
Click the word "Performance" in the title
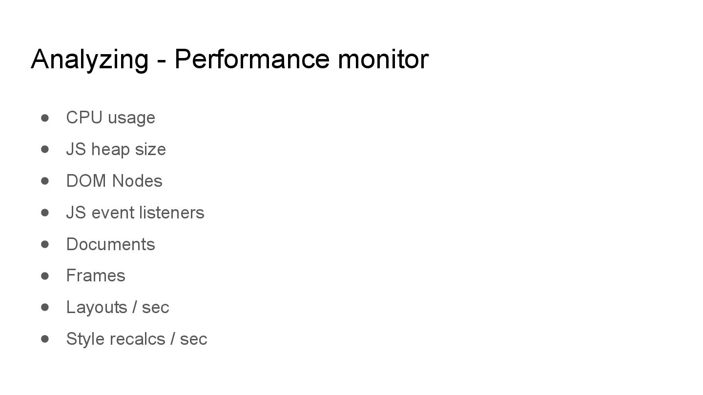251,59
